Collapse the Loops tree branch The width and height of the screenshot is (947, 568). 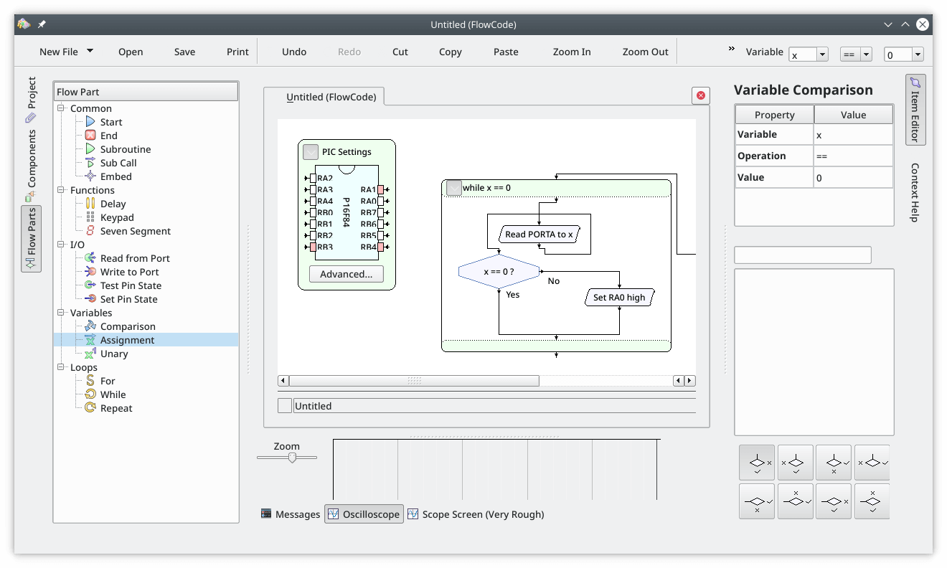[x=61, y=367]
